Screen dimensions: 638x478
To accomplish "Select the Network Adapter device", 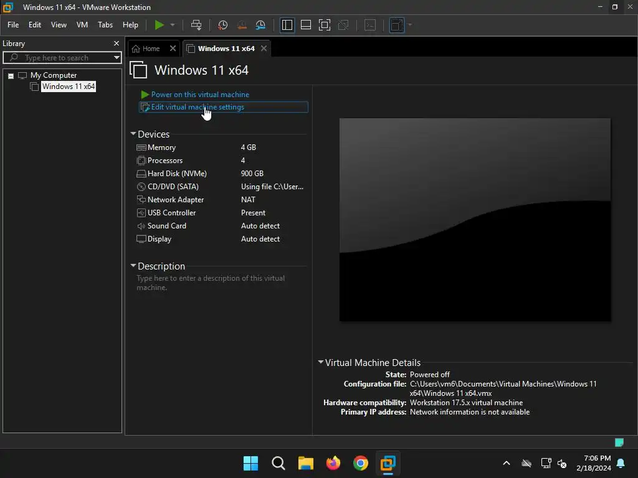I will click(x=220, y=200).
